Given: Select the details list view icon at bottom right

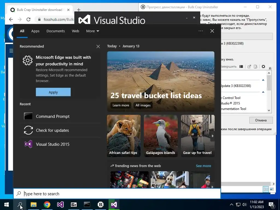Looking at the screenshot, I should tap(266, 189).
